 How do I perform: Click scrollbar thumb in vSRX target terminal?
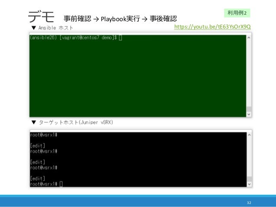pos(249,179)
